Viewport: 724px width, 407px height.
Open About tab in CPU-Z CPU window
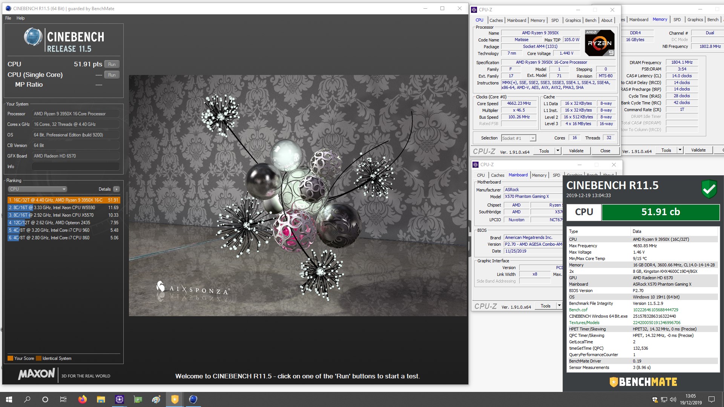[607, 20]
